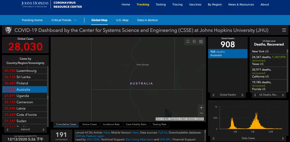Viewport: 290px width, 142px height.
Task: Go to Tracking Home
Action: (32, 20)
